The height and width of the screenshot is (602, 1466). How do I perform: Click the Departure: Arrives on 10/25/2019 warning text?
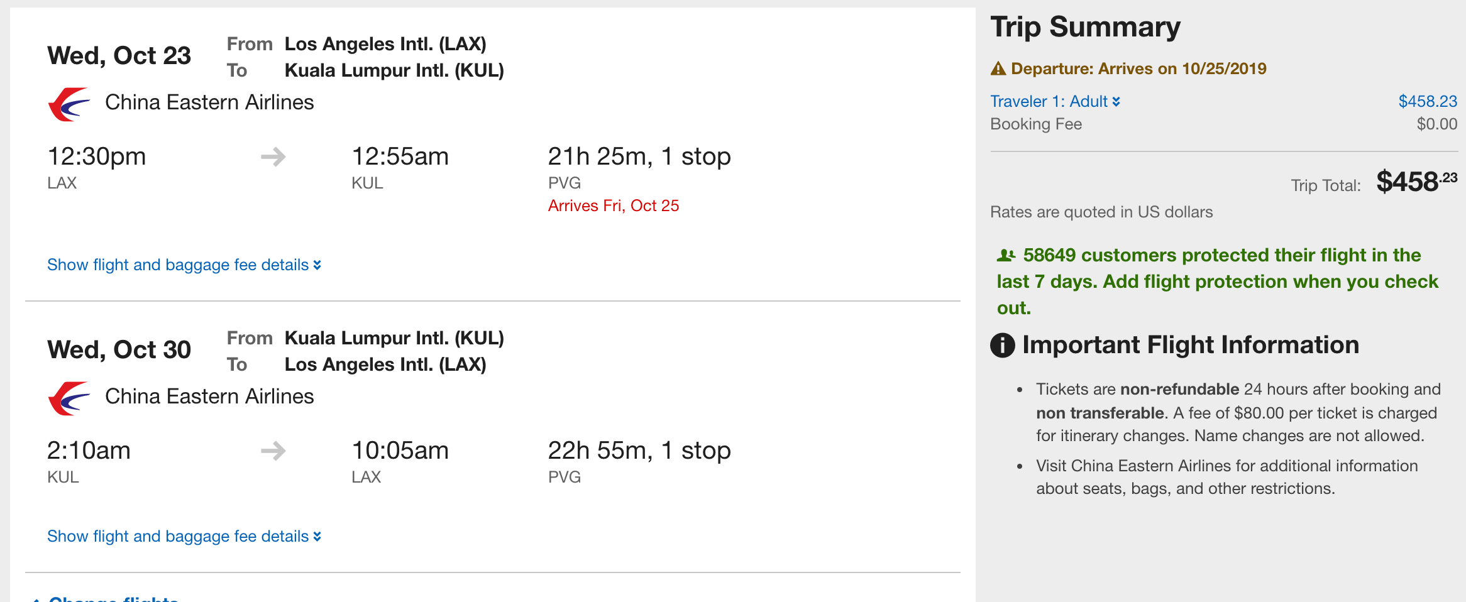1138,68
